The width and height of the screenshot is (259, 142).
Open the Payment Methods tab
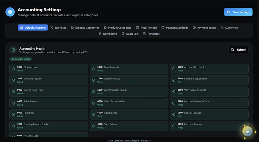point(175,28)
